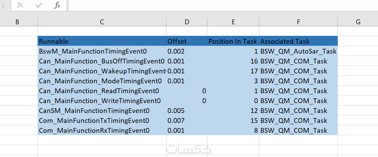This screenshot has height=157, width=378.
Task: Click the Position In Task header cell
Action: [x=233, y=41]
